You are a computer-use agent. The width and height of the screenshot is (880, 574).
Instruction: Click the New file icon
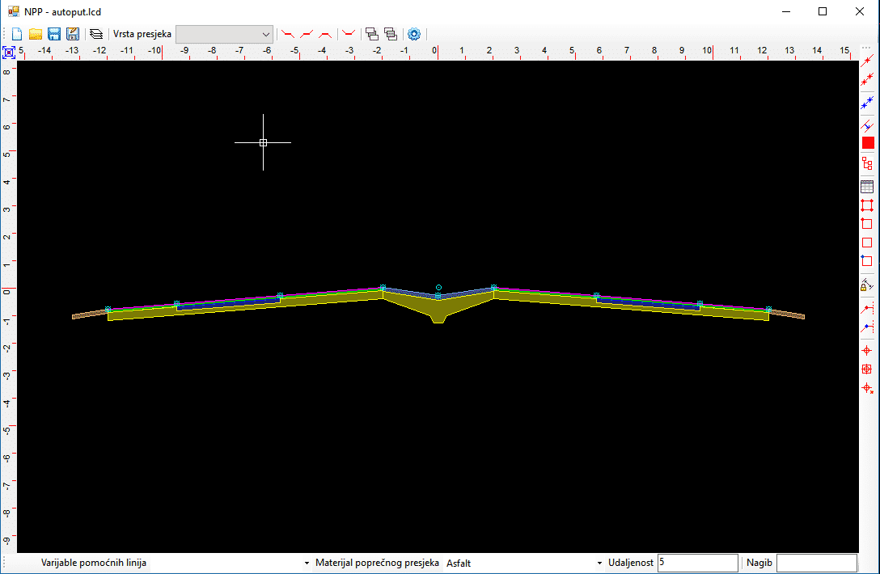[x=16, y=34]
